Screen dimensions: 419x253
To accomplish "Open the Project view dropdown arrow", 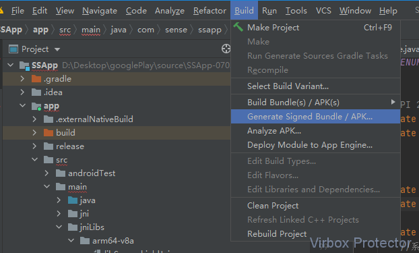I will click(57, 49).
